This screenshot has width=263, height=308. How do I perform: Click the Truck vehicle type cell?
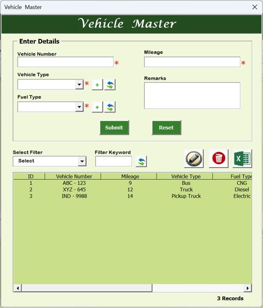click(x=186, y=190)
